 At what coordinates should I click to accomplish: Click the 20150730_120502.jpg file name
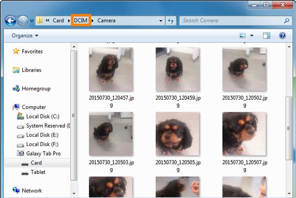[245, 101]
